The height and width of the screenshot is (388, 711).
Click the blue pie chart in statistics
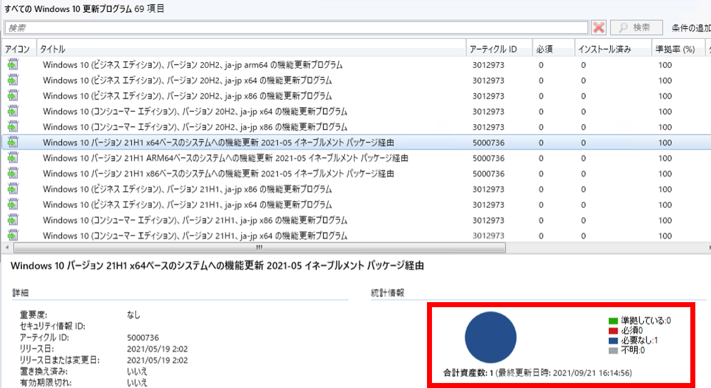(x=491, y=337)
